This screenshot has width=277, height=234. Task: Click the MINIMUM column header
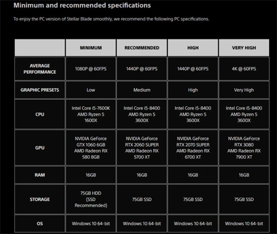(x=91, y=48)
